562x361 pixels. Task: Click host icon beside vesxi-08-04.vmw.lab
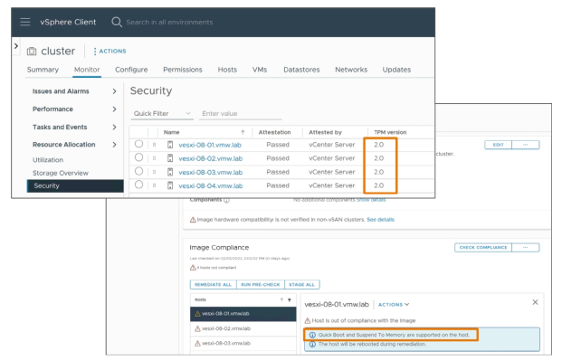(x=170, y=185)
